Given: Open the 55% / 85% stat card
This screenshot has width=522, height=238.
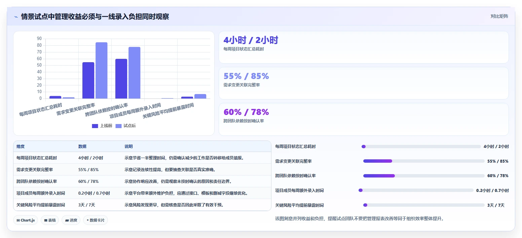Looking at the screenshot, I should tap(364, 83).
